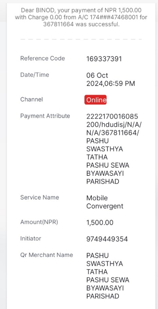Select payment attribute number 2222170016085
158x309 pixels.
click(x=112, y=117)
